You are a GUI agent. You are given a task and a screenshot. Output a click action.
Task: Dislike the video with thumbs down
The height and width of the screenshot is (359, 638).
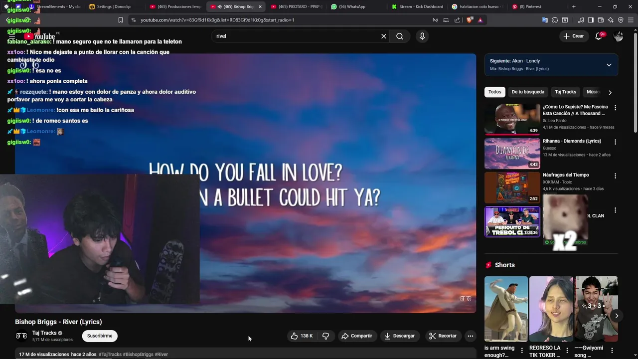tap(326, 336)
